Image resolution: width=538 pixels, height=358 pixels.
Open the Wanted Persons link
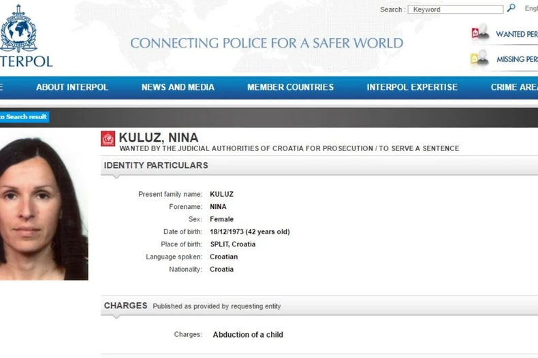click(x=516, y=34)
